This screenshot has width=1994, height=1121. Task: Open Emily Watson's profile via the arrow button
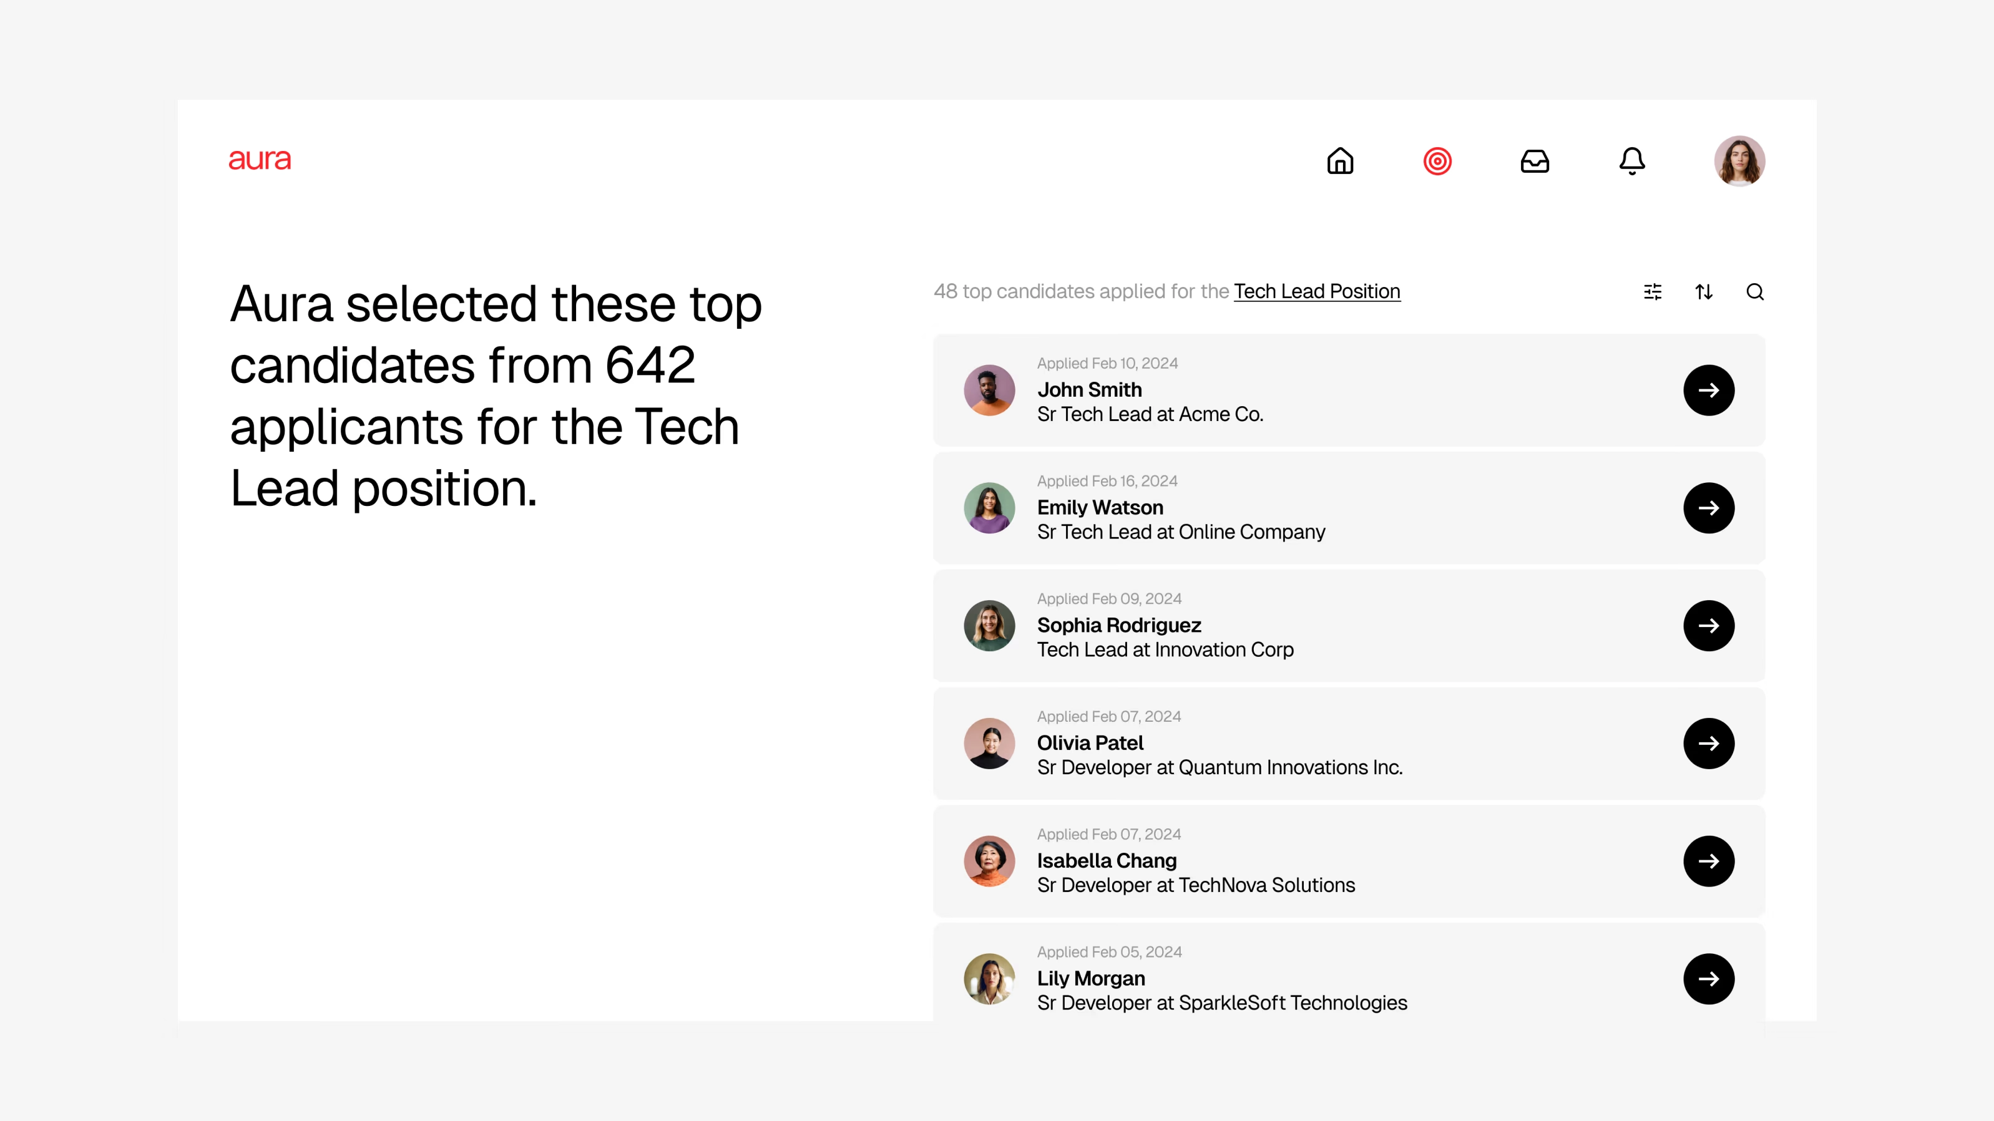[x=1709, y=508]
